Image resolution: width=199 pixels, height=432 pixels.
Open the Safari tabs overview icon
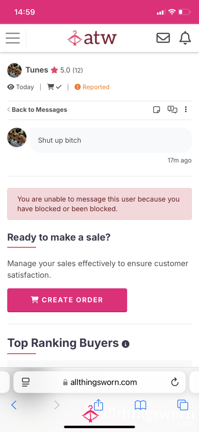[183, 405]
